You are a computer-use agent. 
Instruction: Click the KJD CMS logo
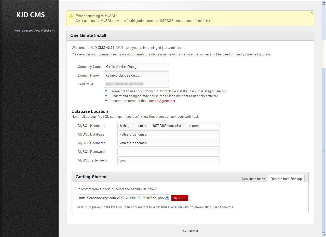[x=31, y=15]
